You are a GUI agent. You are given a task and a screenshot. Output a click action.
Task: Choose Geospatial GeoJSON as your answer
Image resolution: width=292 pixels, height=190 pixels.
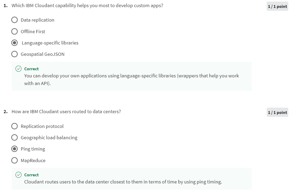15,54
